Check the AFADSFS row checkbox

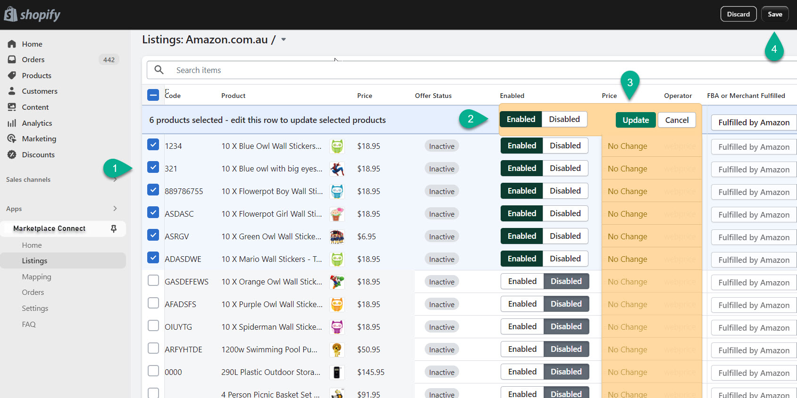[153, 303]
